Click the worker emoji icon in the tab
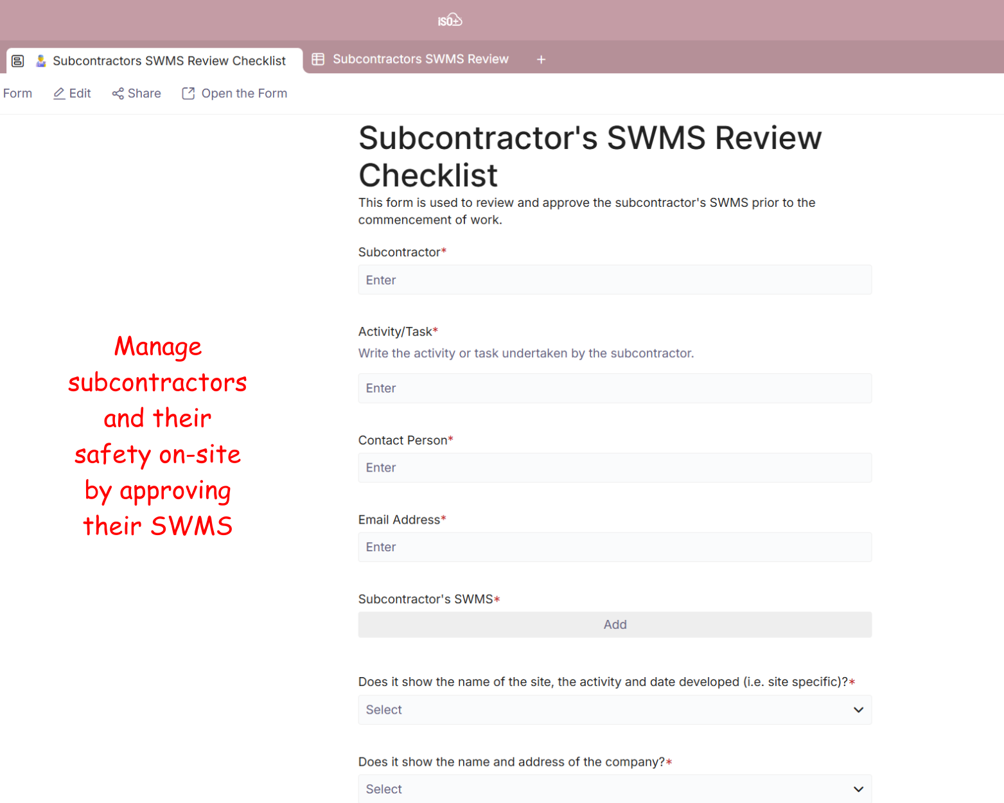 tap(41, 61)
